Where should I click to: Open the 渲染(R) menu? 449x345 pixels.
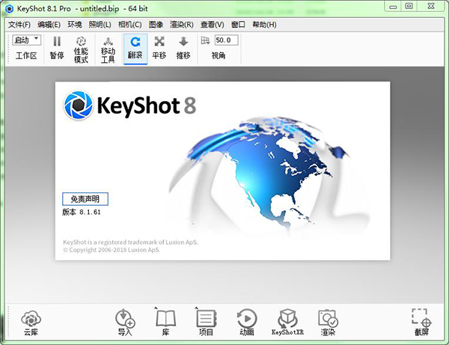click(x=182, y=25)
